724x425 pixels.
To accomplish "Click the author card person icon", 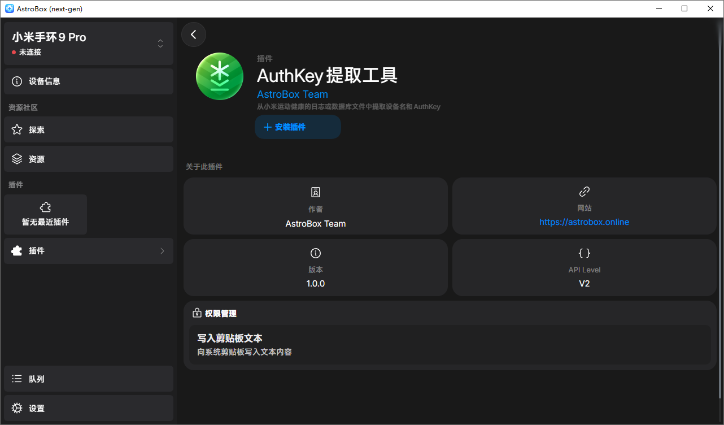I will click(316, 192).
